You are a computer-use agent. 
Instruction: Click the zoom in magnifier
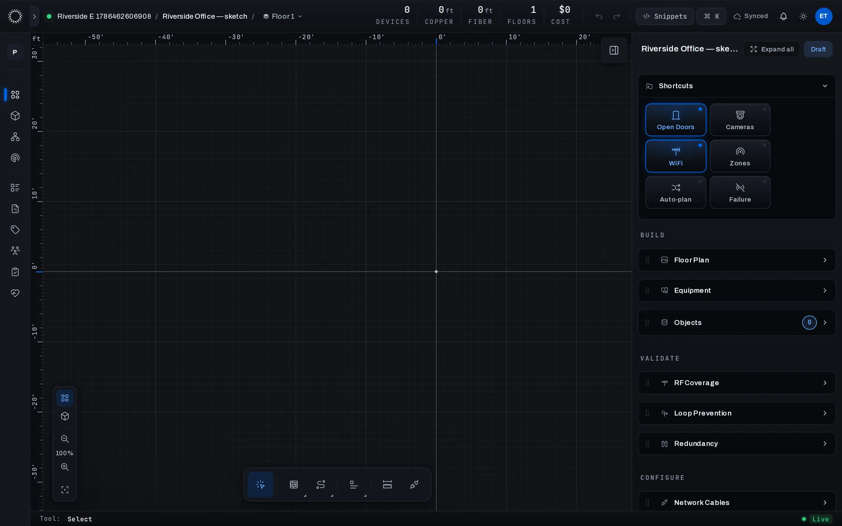tap(65, 467)
